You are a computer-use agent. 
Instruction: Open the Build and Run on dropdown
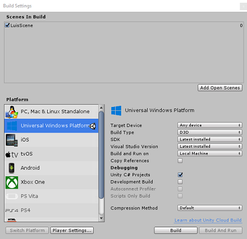[210, 153]
